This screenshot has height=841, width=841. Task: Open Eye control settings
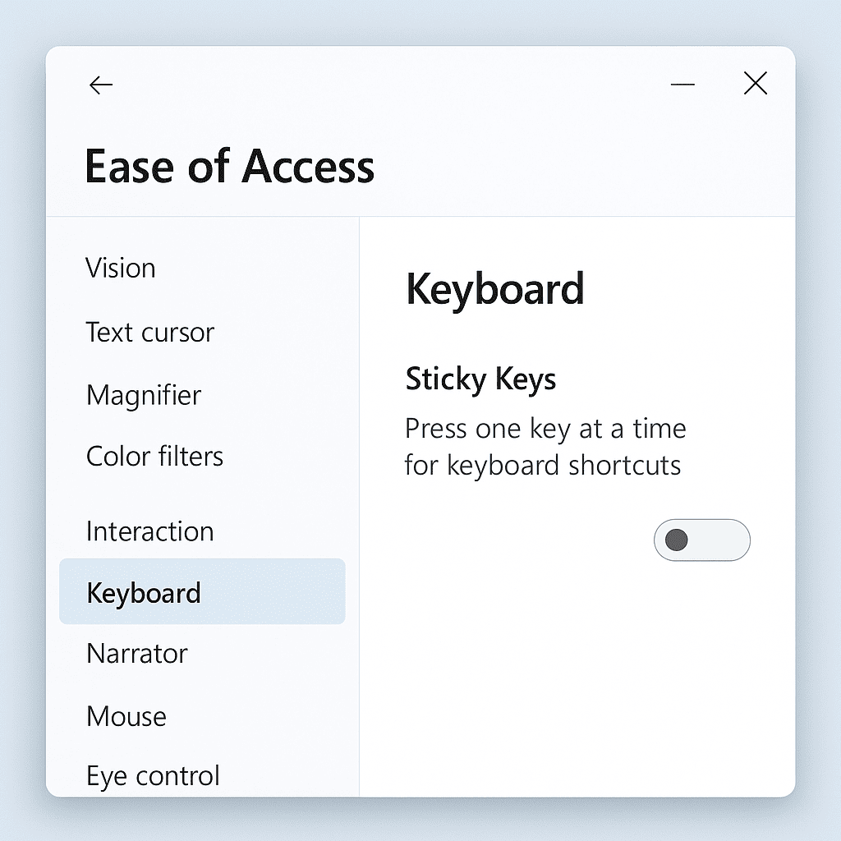point(152,774)
